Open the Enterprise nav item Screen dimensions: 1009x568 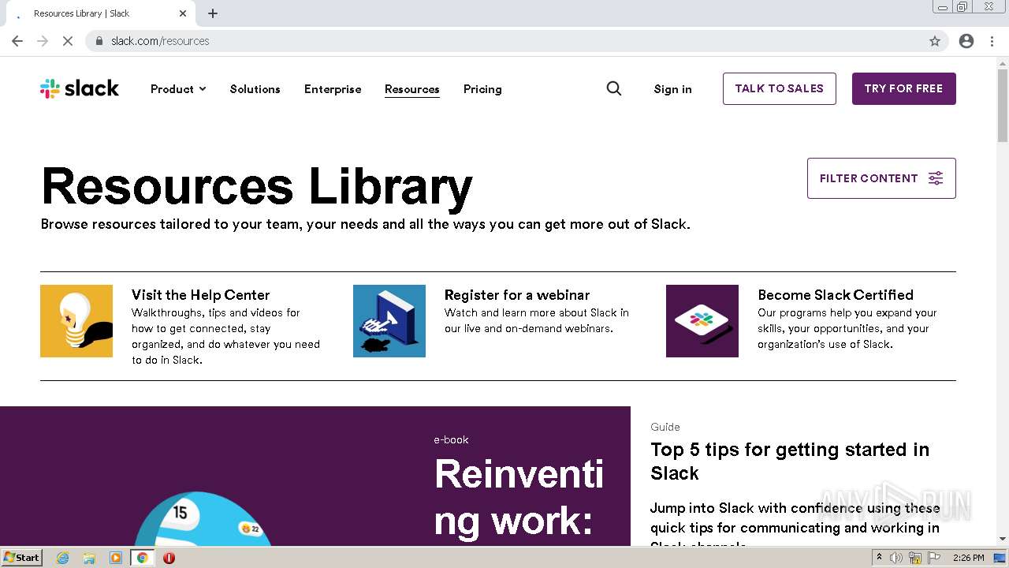[x=333, y=89]
